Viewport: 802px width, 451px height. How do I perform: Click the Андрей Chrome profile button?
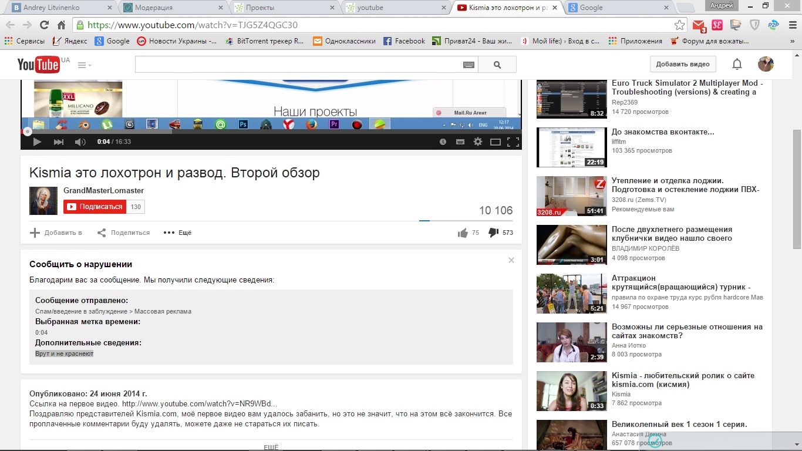(x=722, y=5)
